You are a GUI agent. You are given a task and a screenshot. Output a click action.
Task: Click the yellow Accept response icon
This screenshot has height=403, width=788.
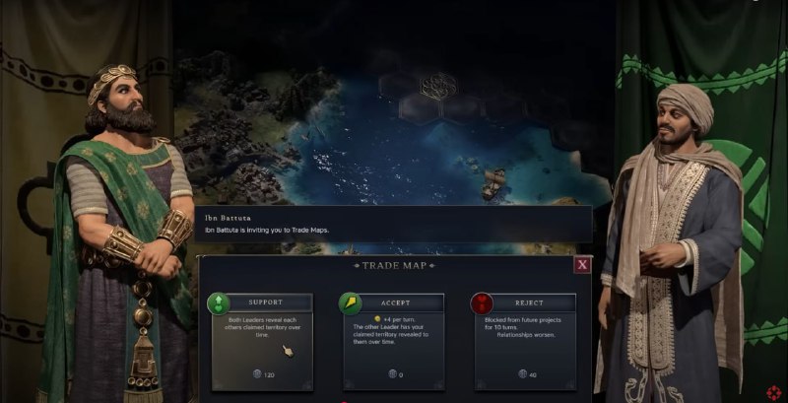click(350, 303)
